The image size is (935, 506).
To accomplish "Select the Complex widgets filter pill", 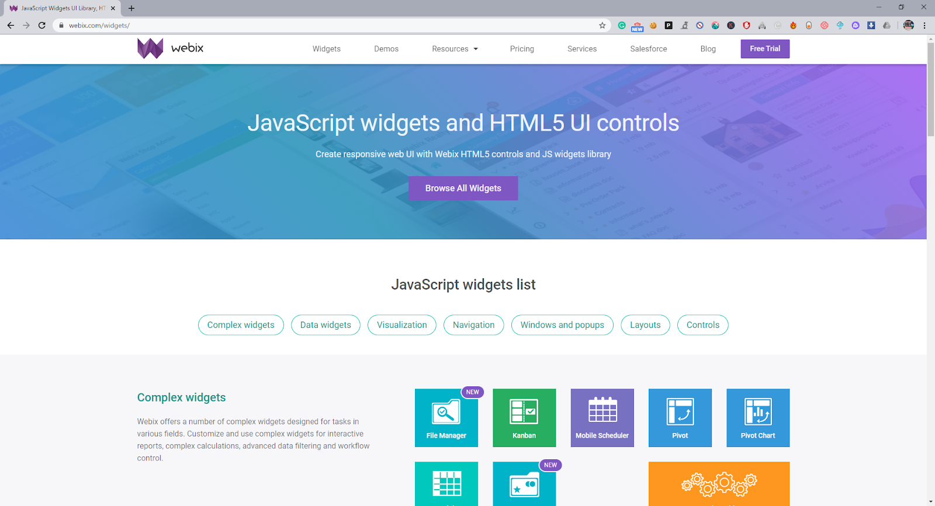I will [241, 325].
